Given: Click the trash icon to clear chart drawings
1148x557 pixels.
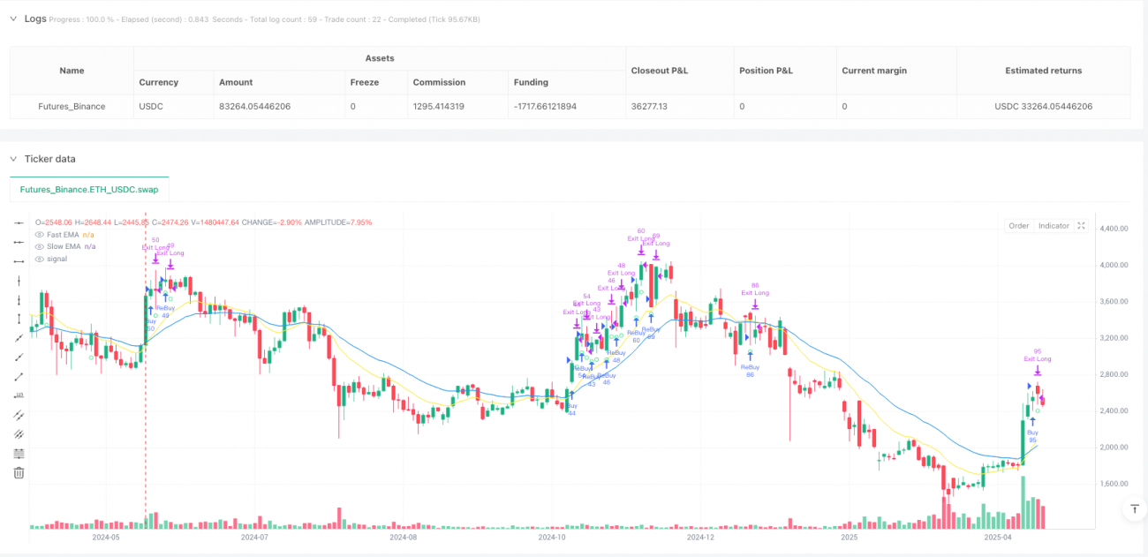Looking at the screenshot, I should pyautogui.click(x=18, y=472).
